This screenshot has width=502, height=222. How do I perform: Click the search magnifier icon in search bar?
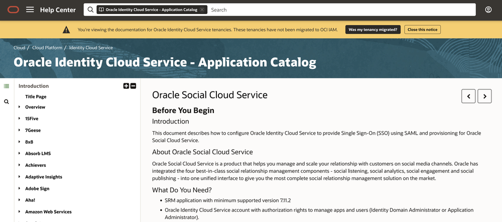[x=90, y=10]
